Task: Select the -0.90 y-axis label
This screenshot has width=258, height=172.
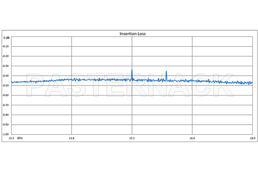Action: point(6,124)
